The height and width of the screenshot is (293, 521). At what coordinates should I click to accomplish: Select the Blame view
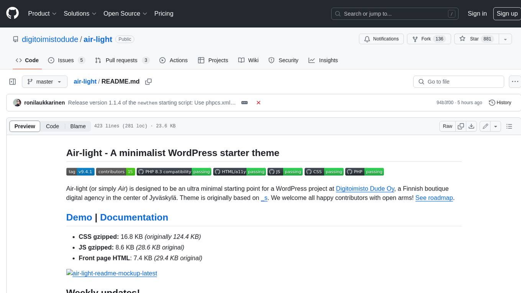(x=78, y=126)
